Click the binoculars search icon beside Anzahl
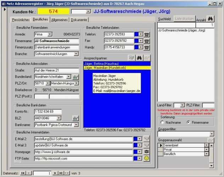The width and height of the screenshot is (224, 177). tap(210, 19)
